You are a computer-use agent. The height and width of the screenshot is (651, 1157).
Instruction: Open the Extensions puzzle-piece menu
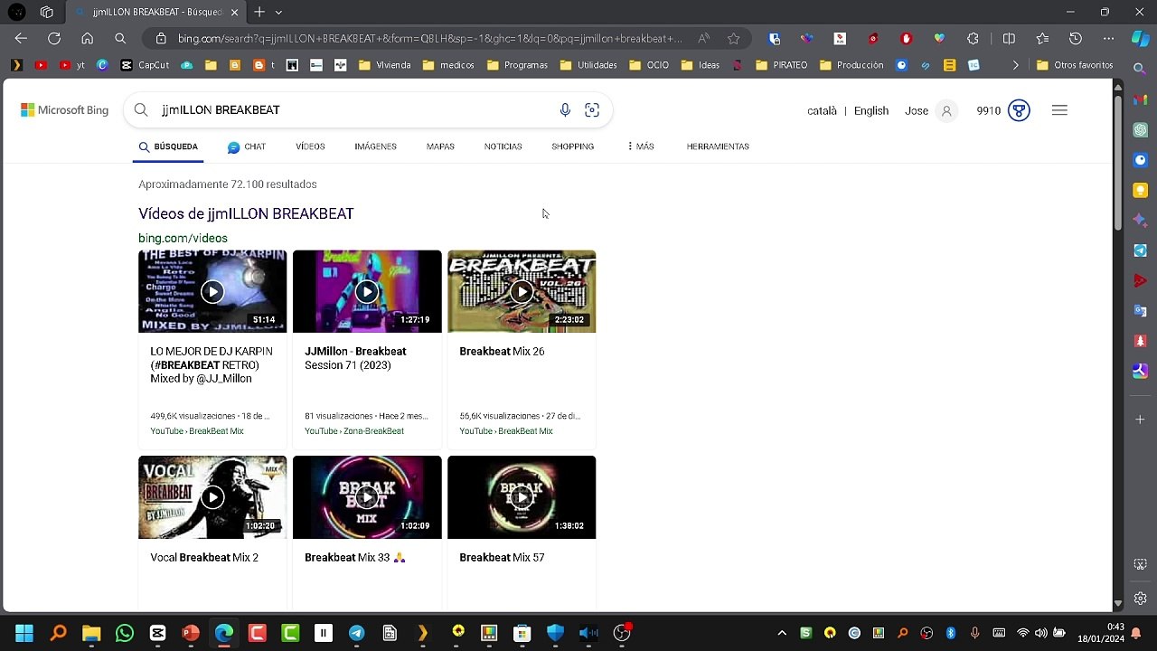[x=973, y=39]
